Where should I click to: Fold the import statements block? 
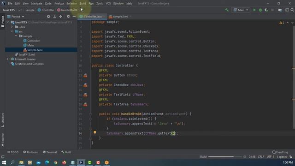click(x=90, y=32)
